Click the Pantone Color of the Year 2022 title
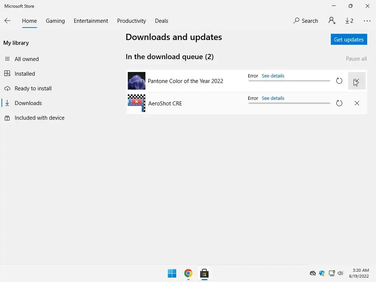 pyautogui.click(x=185, y=81)
